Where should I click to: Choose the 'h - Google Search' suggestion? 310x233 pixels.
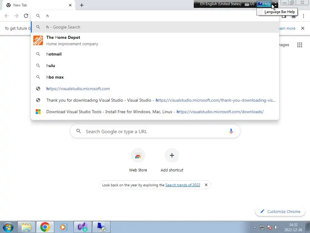155,27
